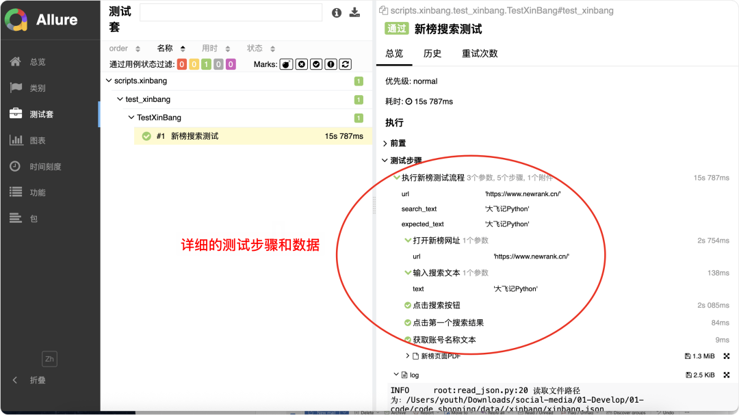Click green count badge of TestXinBang
The width and height of the screenshot is (739, 415).
pos(359,118)
